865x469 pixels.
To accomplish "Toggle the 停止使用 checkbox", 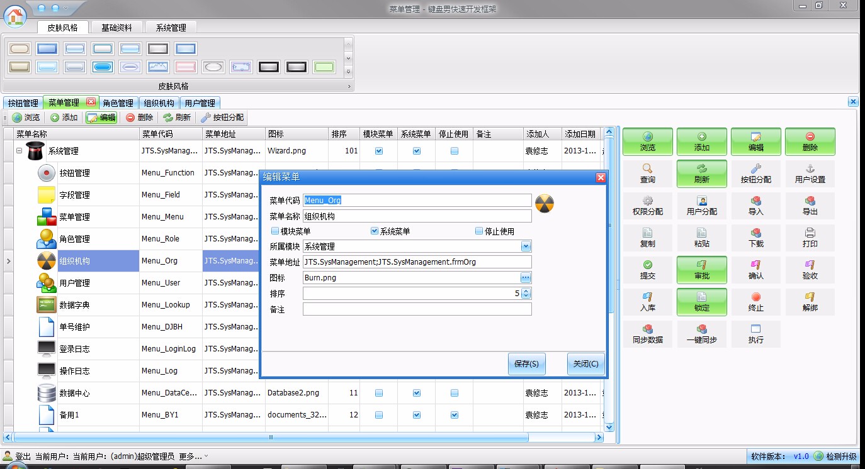I will click(479, 231).
